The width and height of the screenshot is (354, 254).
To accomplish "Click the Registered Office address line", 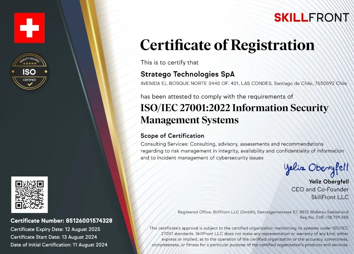I will [263, 212].
